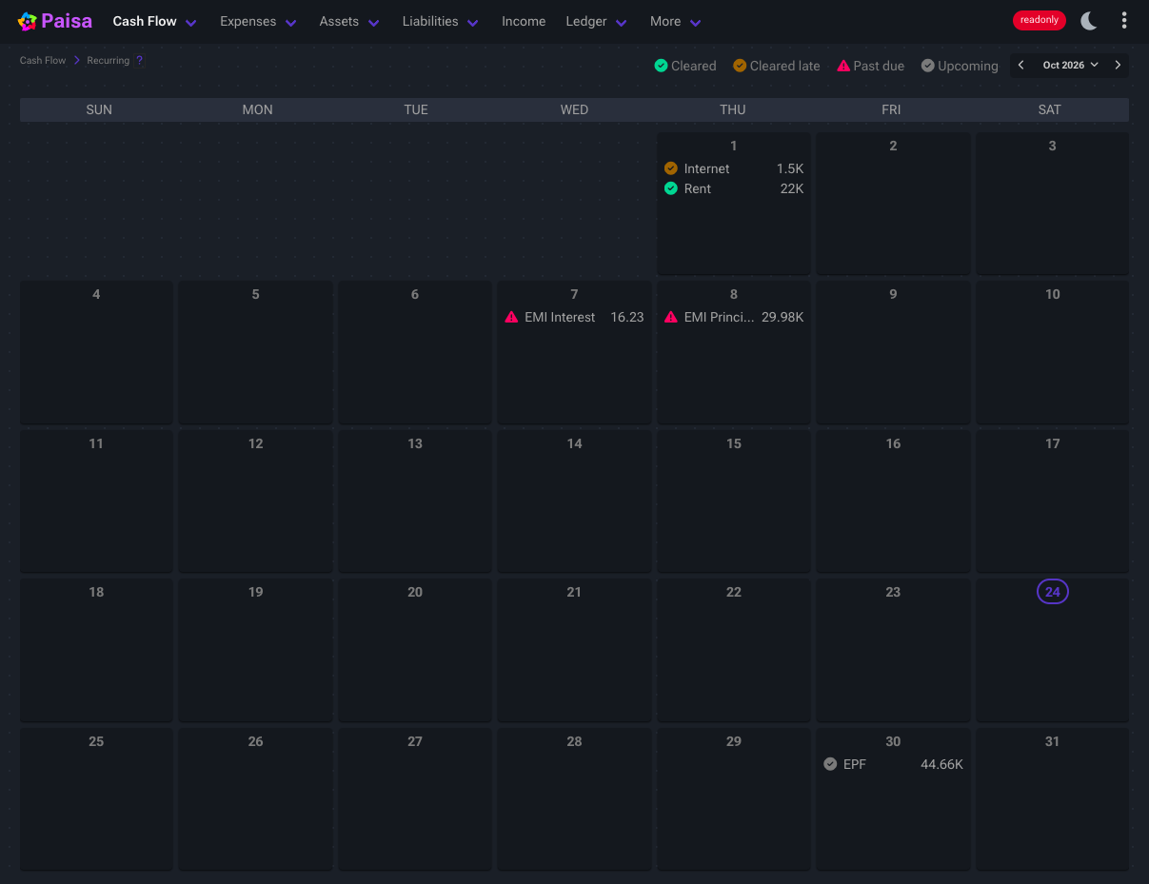Viewport: 1149px width, 884px height.
Task: Click the Cash Flow breadcrumb link
Action: (43, 61)
